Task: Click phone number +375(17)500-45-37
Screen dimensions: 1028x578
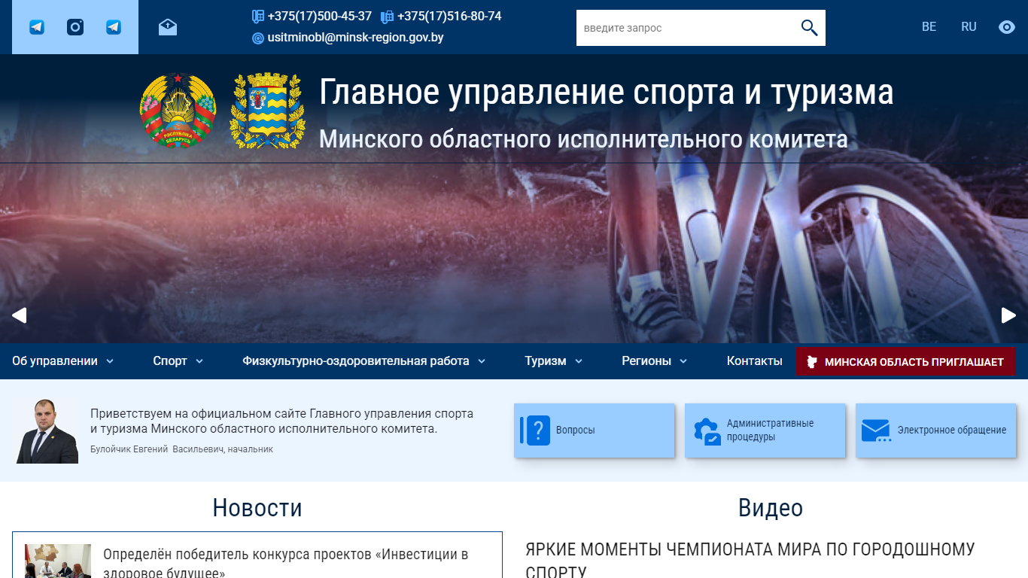Action: tap(320, 17)
